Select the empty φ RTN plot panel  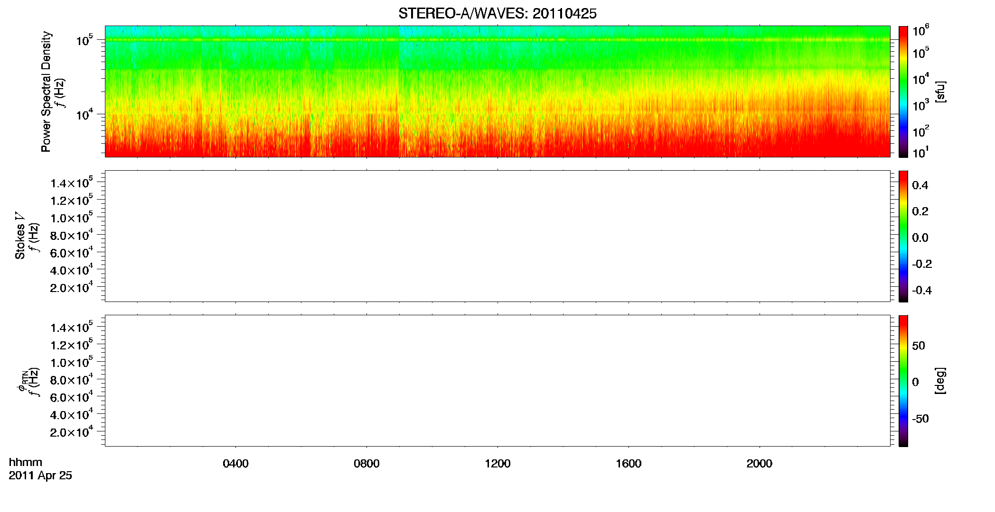point(497,380)
